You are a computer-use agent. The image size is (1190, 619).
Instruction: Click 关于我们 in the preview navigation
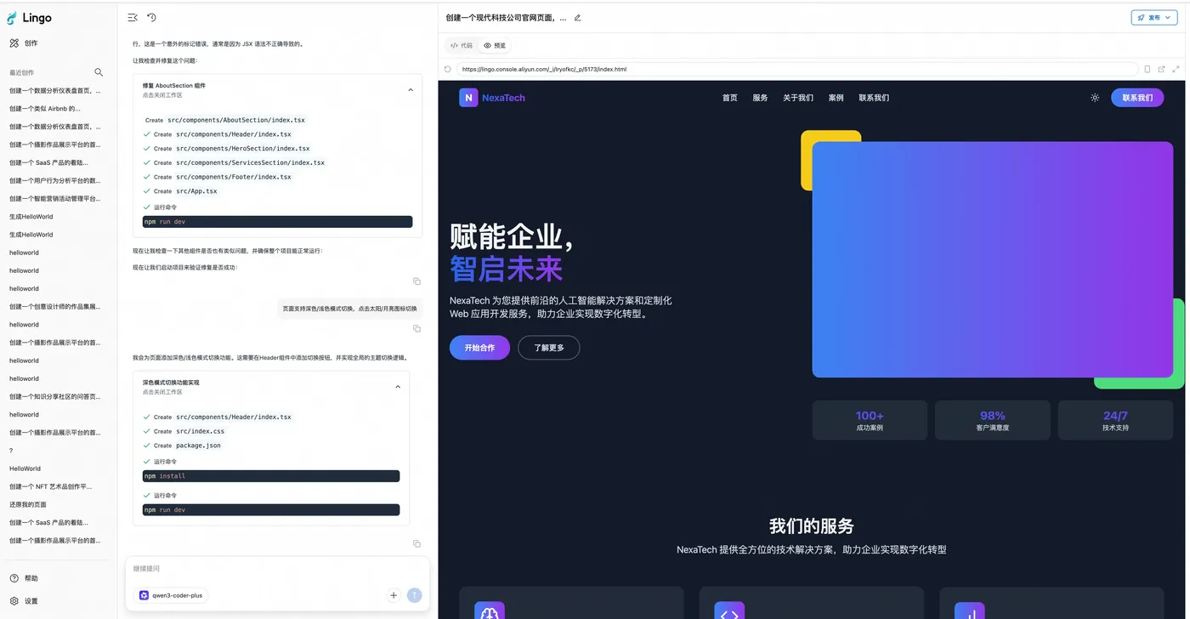tap(798, 98)
